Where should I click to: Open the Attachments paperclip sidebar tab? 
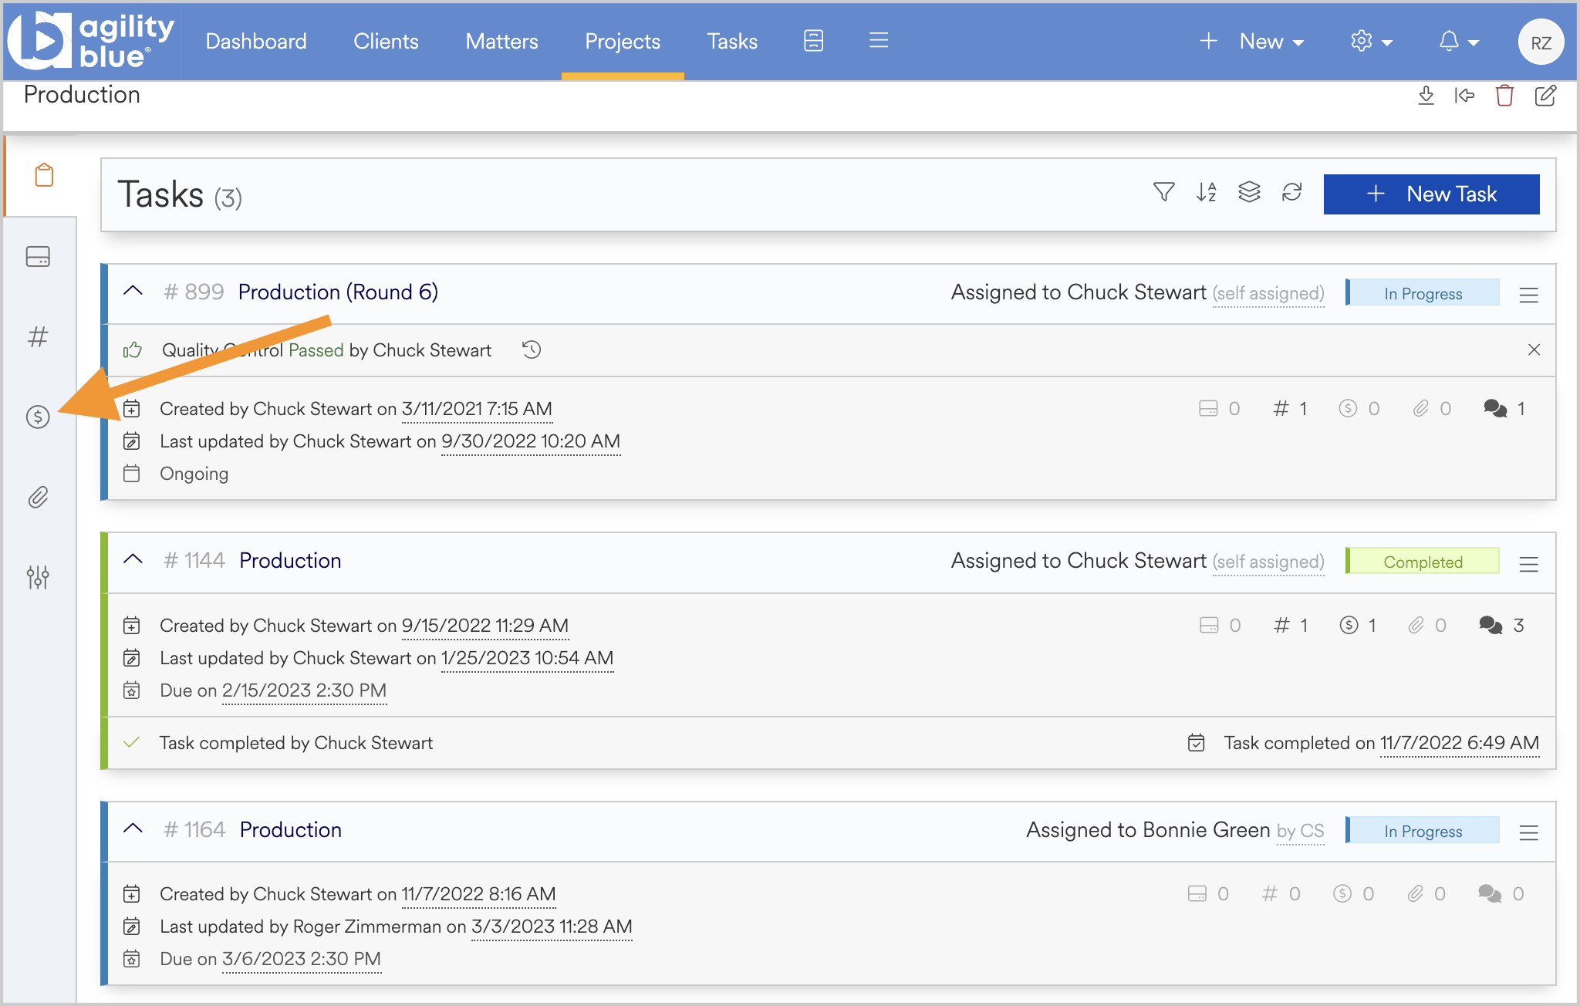point(38,497)
